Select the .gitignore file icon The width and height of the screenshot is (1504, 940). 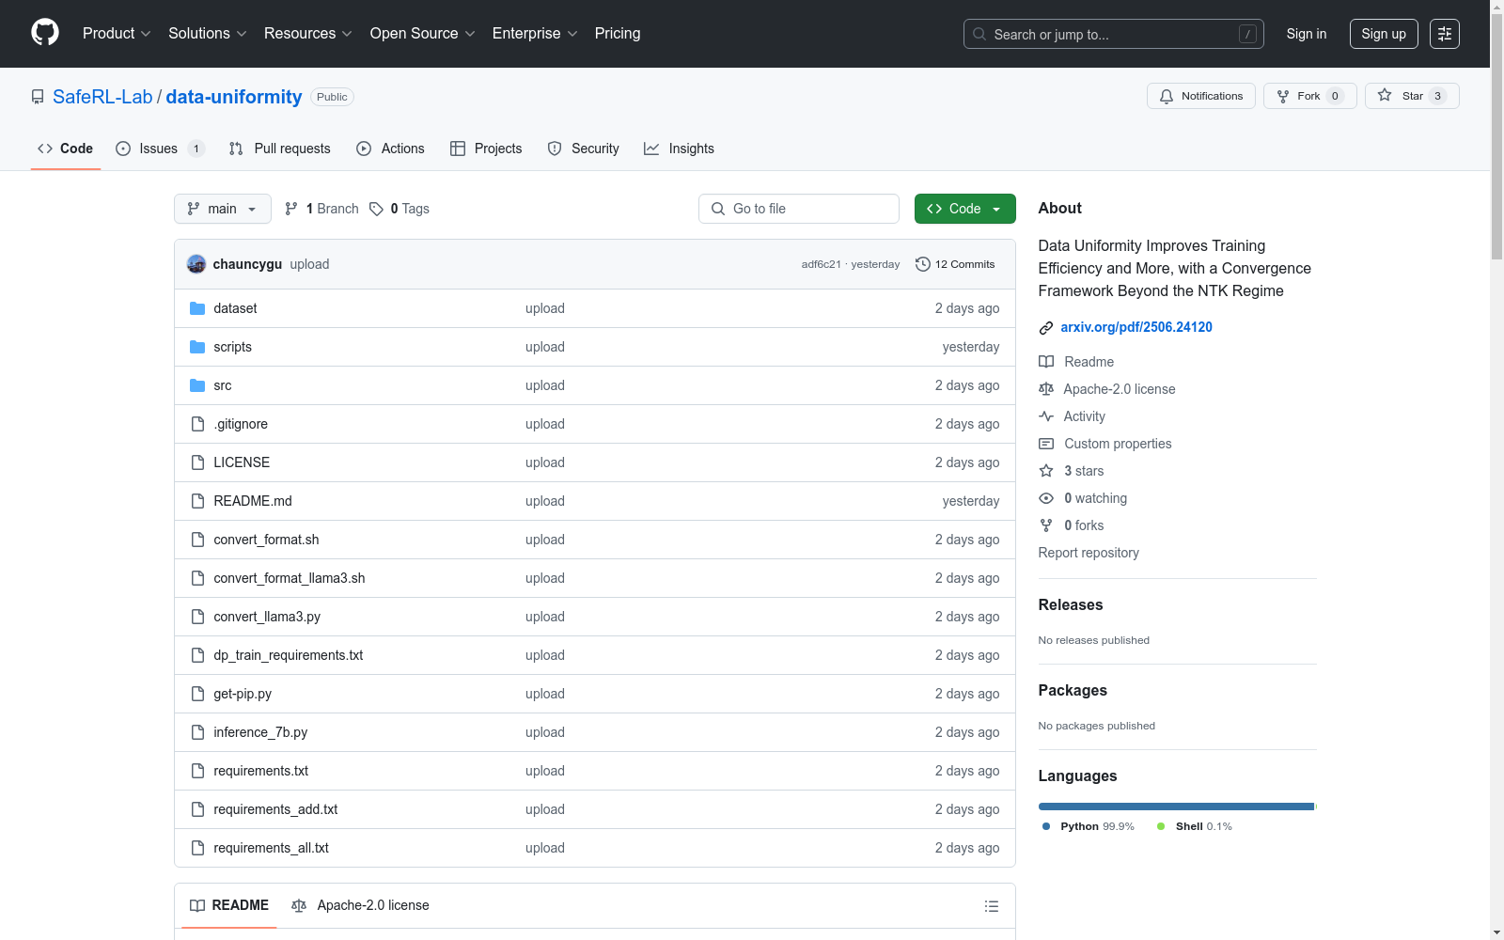(x=197, y=424)
